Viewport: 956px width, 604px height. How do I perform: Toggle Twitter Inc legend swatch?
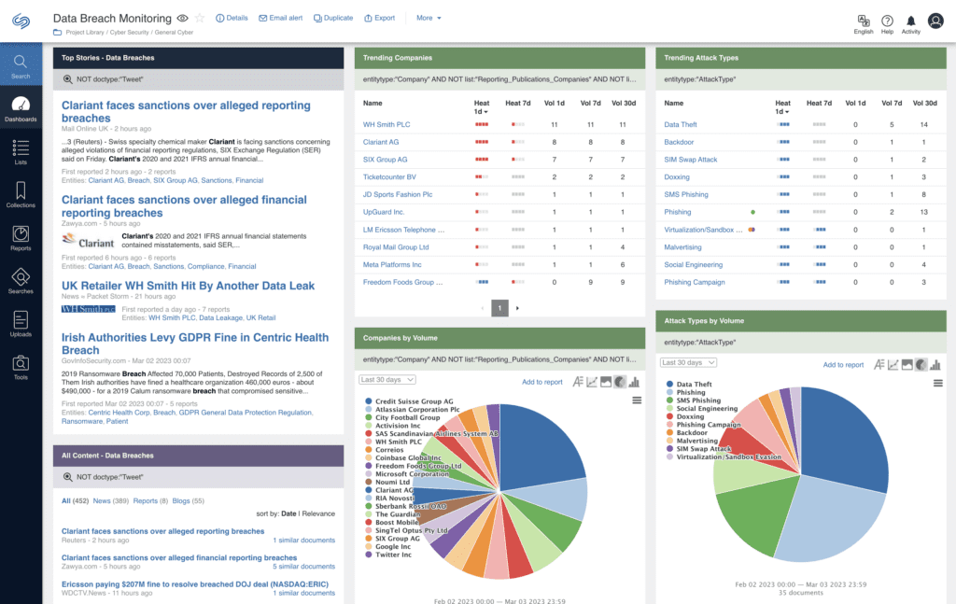pyautogui.click(x=368, y=555)
